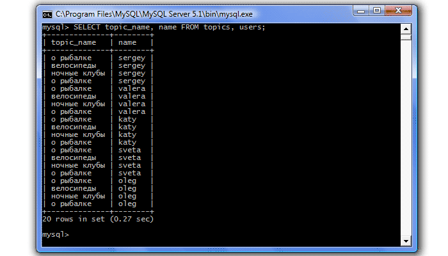Click the SELECT topic_name query line
This screenshot has width=448, height=256.
(x=154, y=28)
